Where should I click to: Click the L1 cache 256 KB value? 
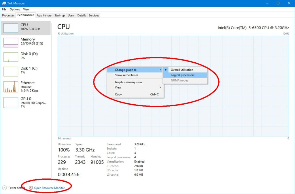pyautogui.click(x=139, y=166)
